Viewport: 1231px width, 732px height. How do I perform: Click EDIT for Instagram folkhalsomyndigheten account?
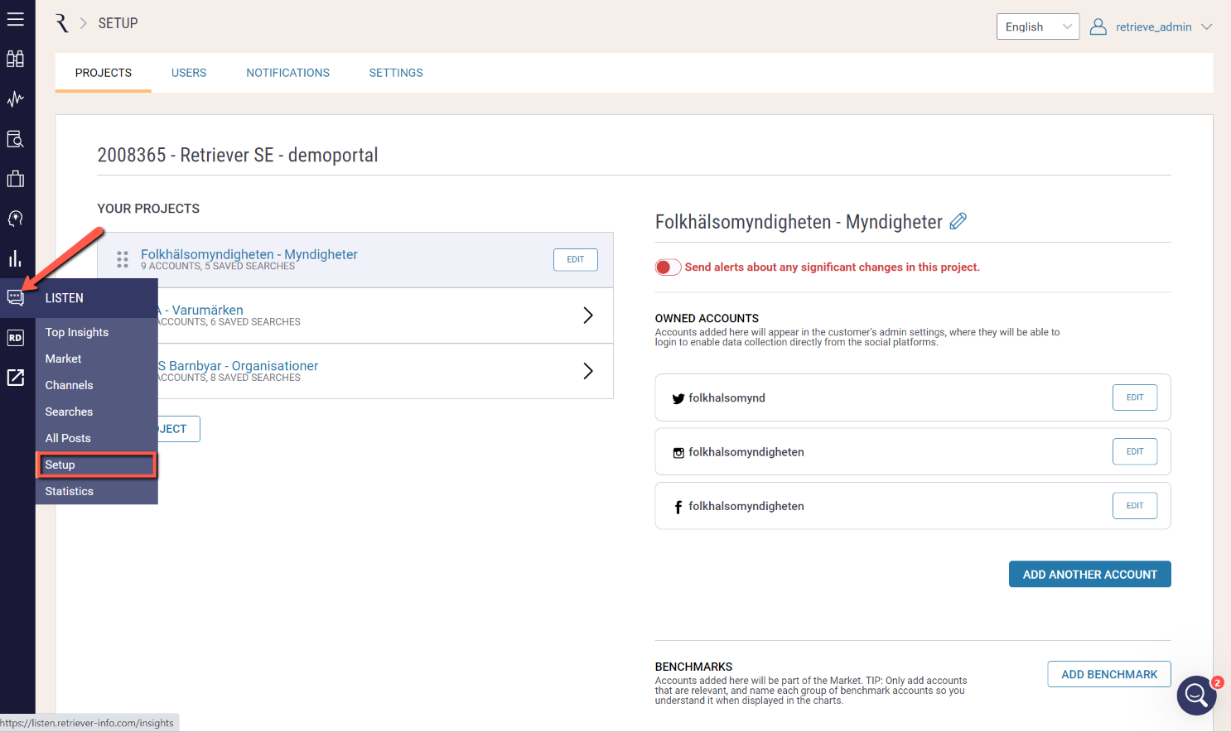pyautogui.click(x=1135, y=451)
